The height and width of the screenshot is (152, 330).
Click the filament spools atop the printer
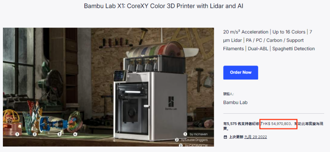point(156,50)
